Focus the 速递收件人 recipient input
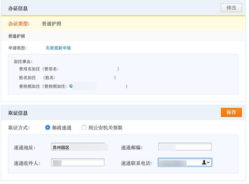The width and height of the screenshot is (249, 184). (x=78, y=163)
